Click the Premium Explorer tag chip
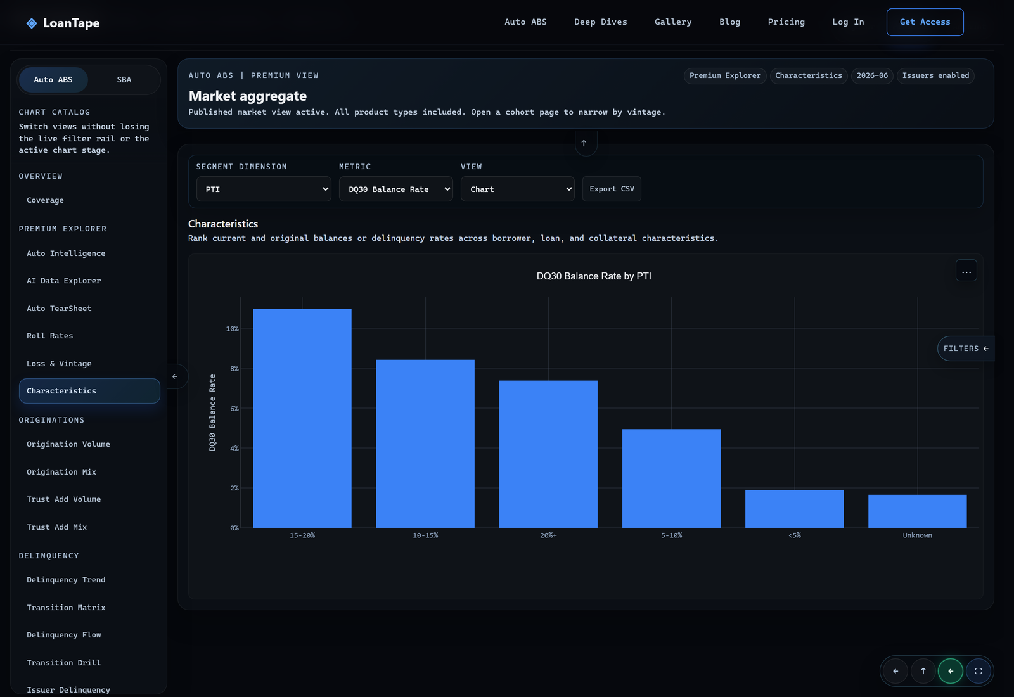Viewport: 1014px width, 697px height. 725,75
